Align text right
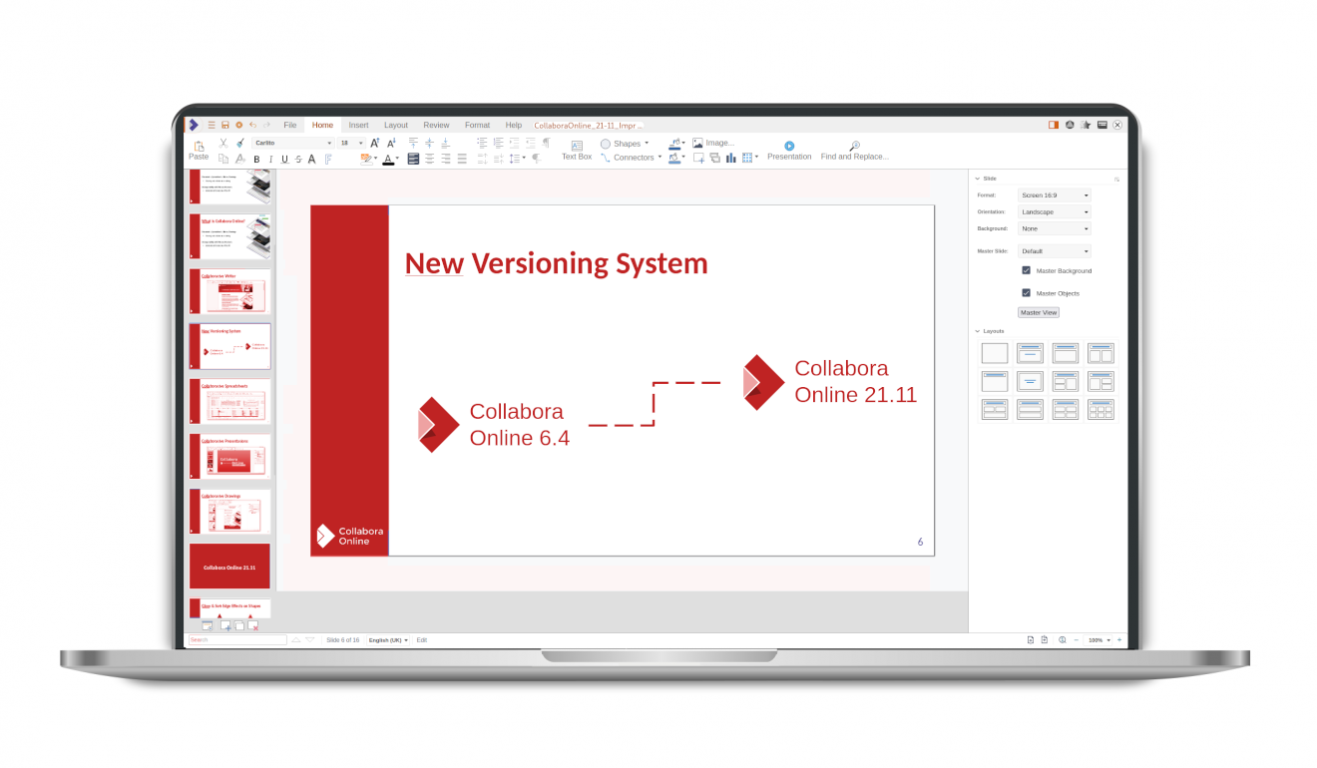Image resolution: width=1317 pixels, height=768 pixels. click(x=446, y=159)
